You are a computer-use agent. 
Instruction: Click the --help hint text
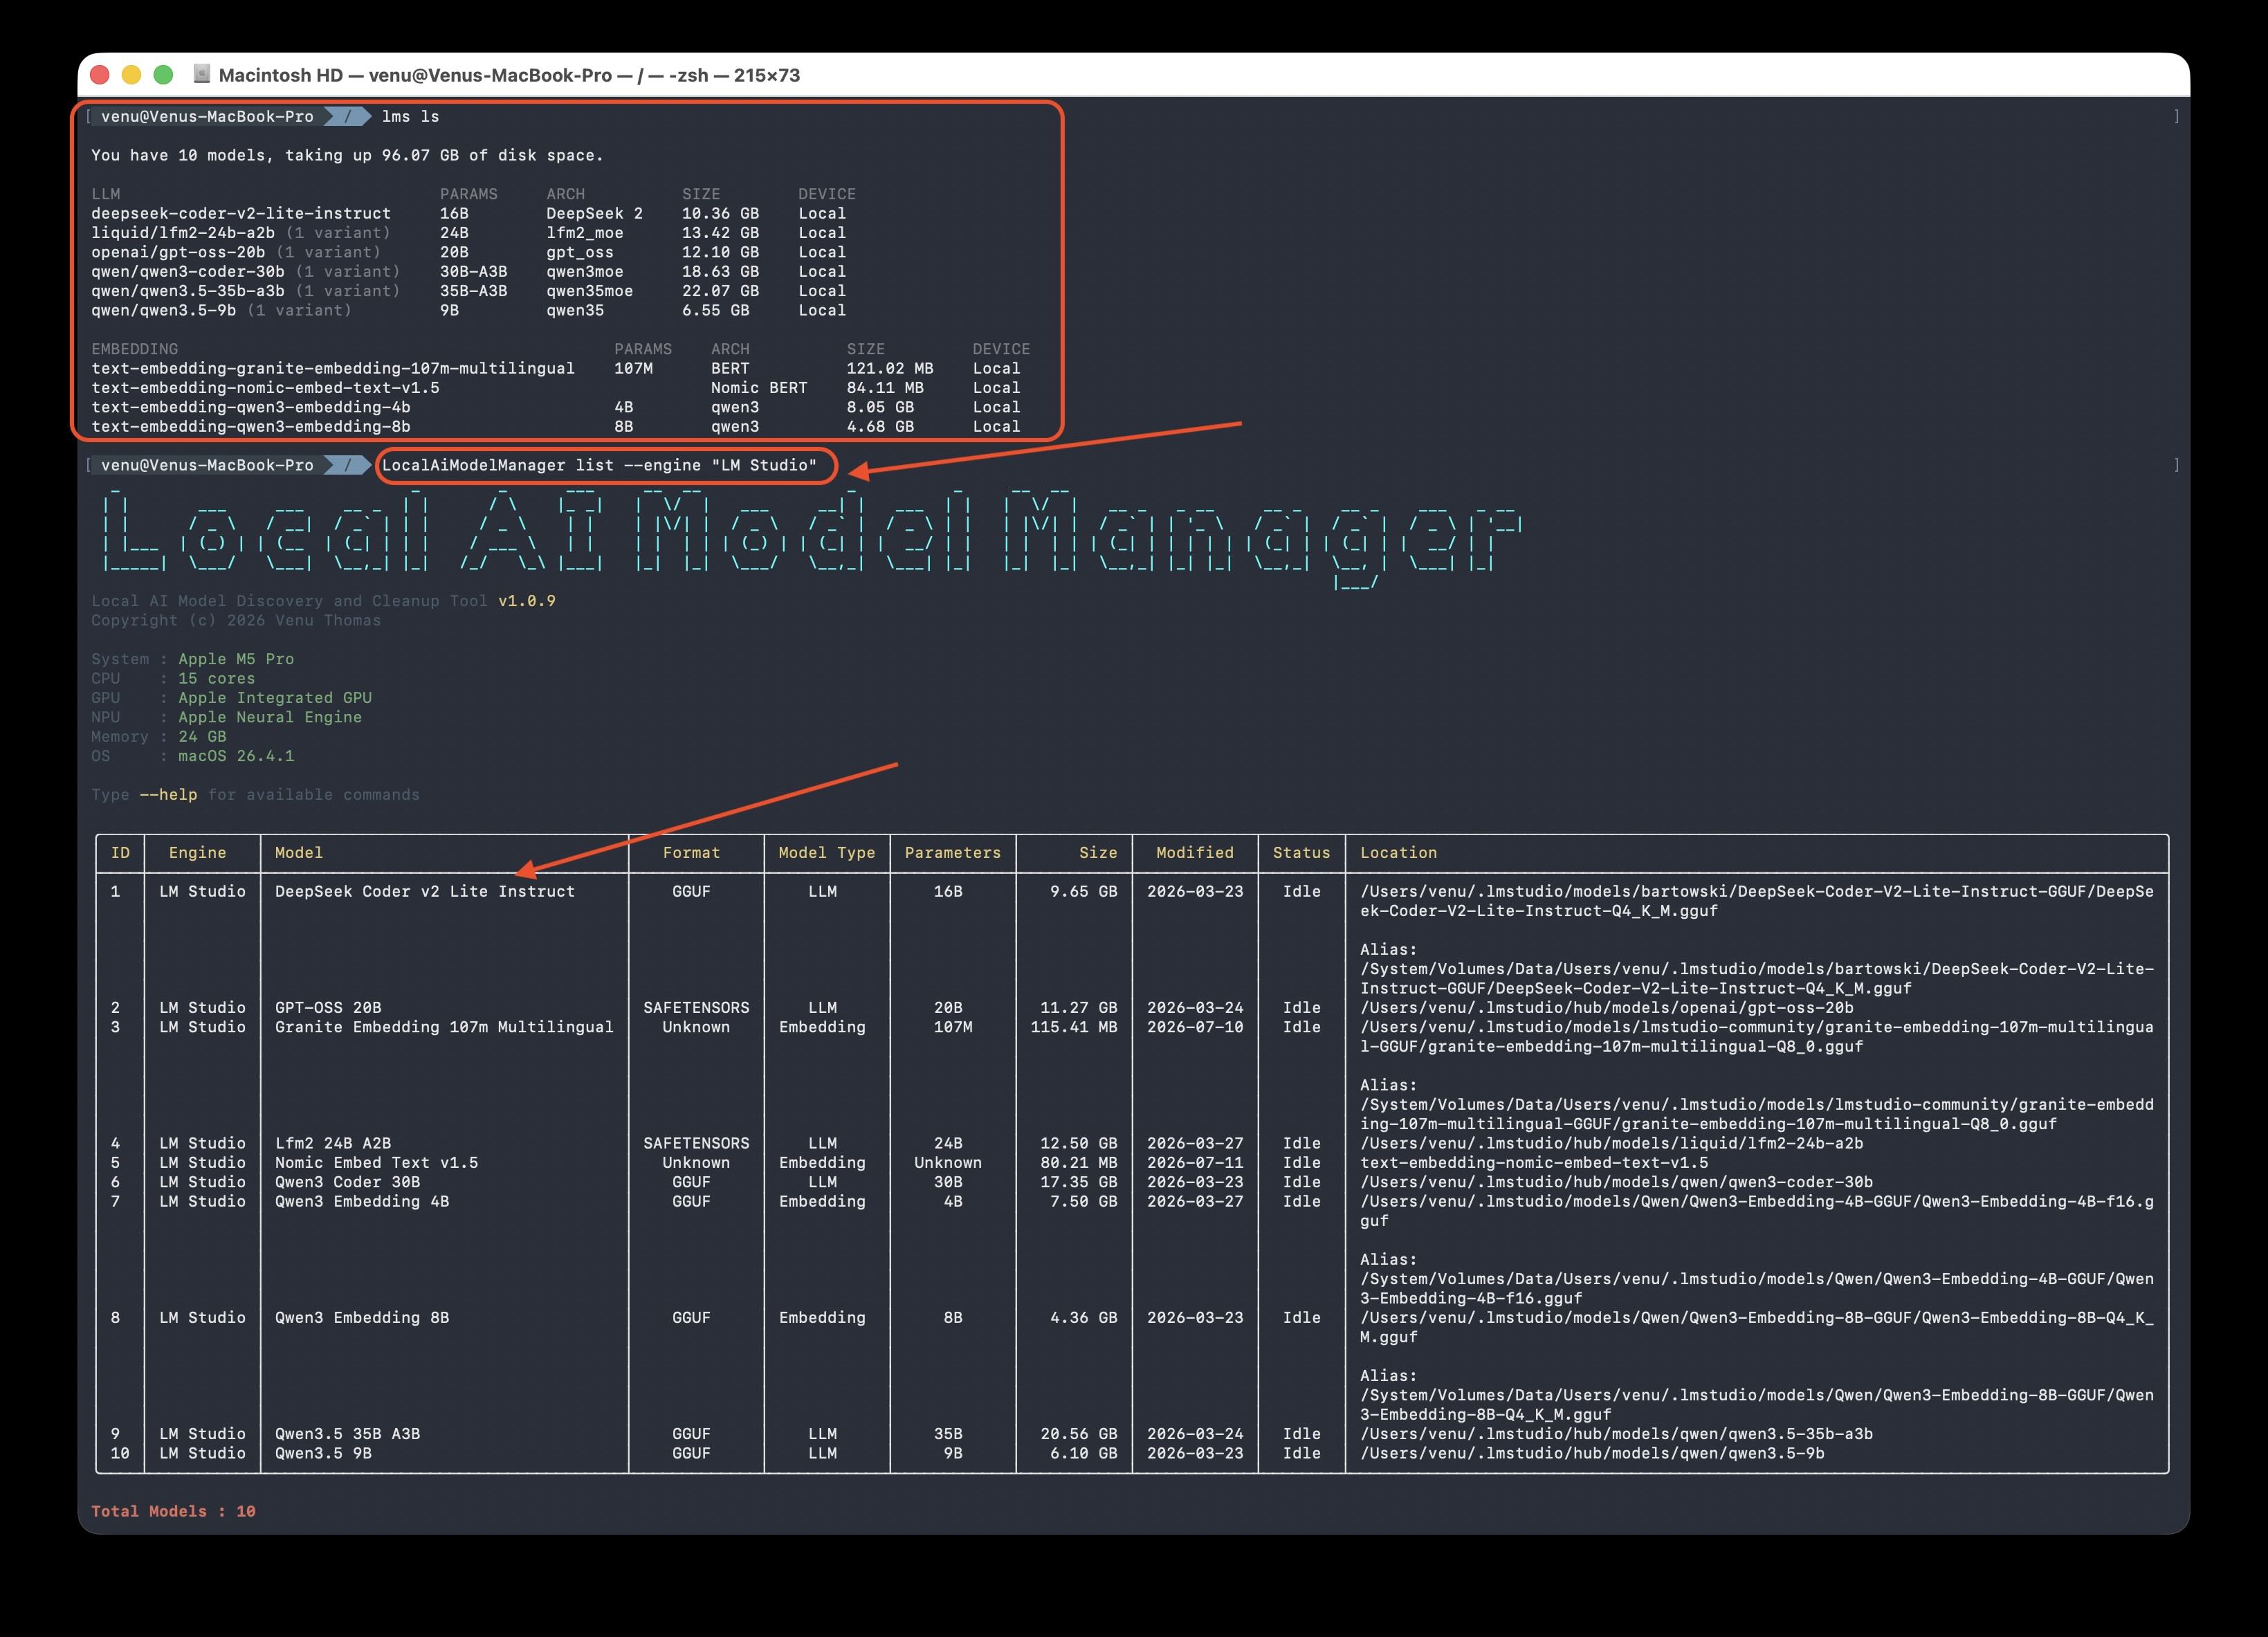168,795
